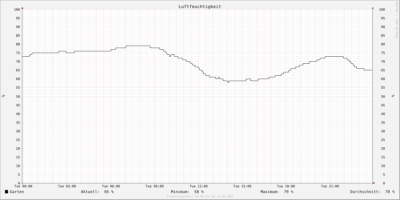Click the '%' unit label beside the left axis
The height and width of the screenshot is (200, 400).
(x=3, y=96)
